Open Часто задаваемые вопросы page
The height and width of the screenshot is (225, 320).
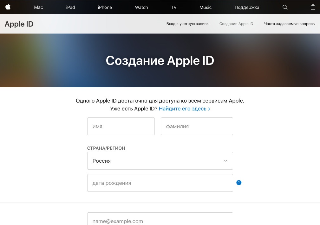[290, 24]
